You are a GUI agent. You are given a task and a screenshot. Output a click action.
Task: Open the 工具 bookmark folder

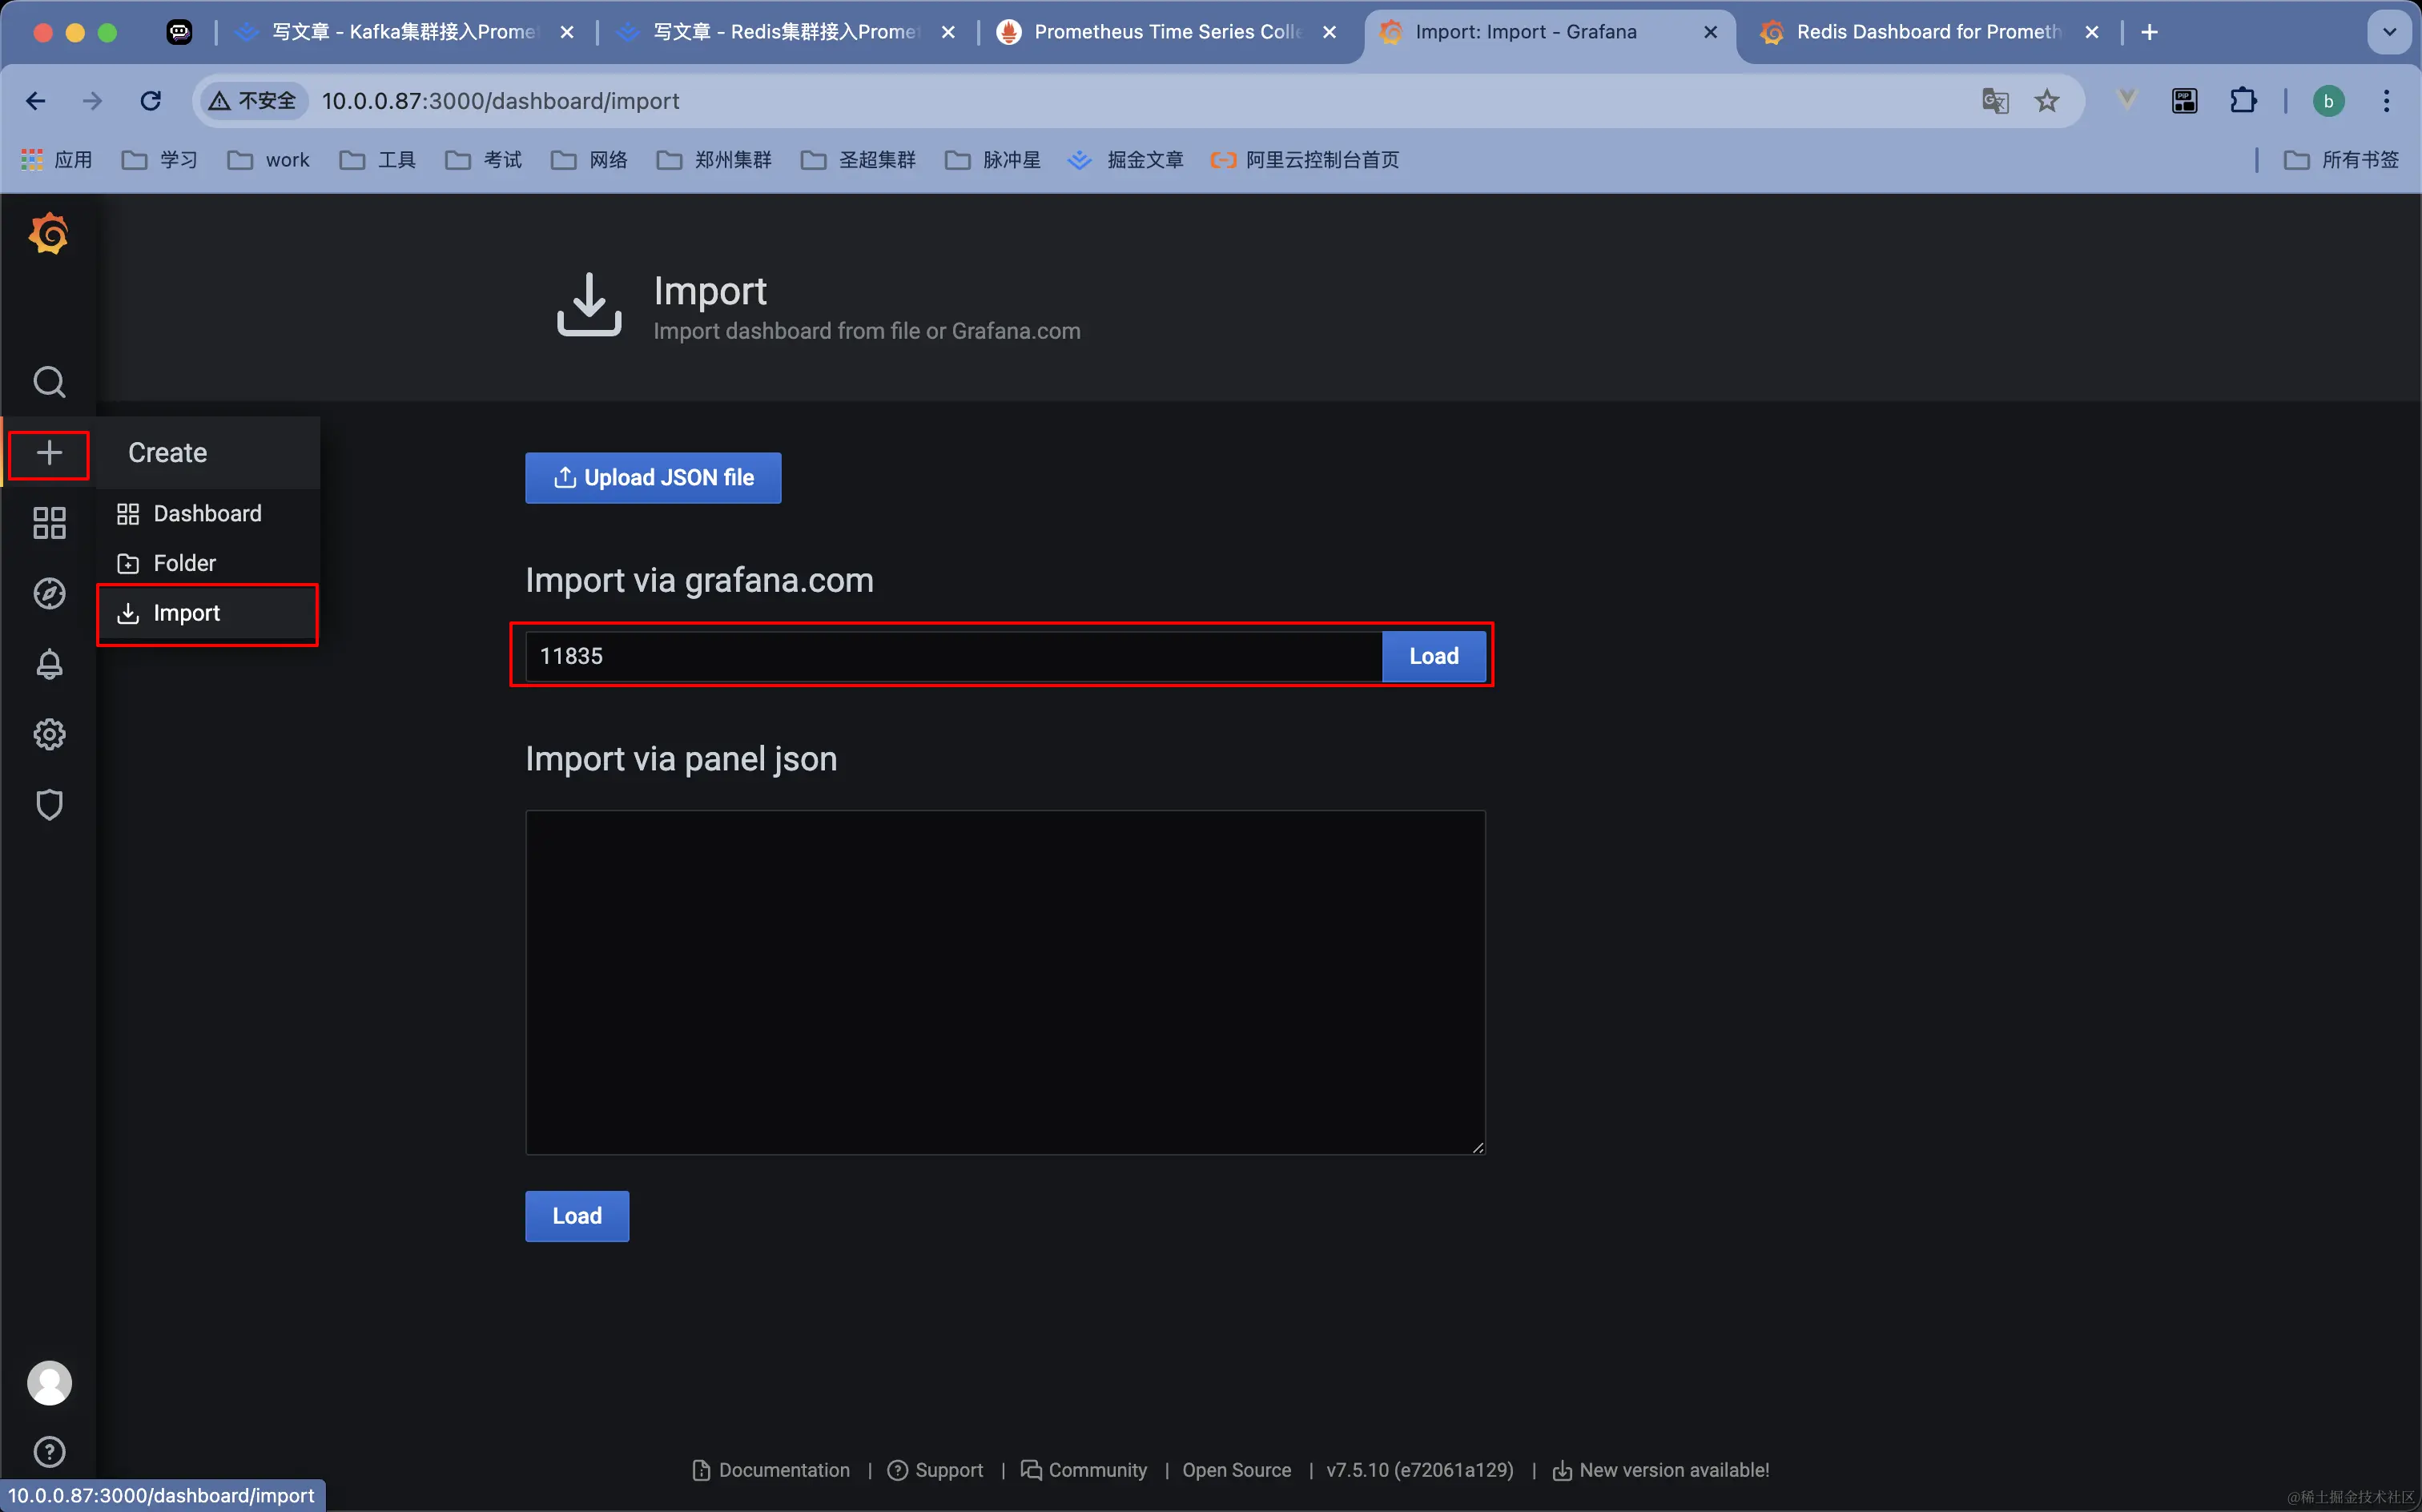pyautogui.click(x=378, y=160)
